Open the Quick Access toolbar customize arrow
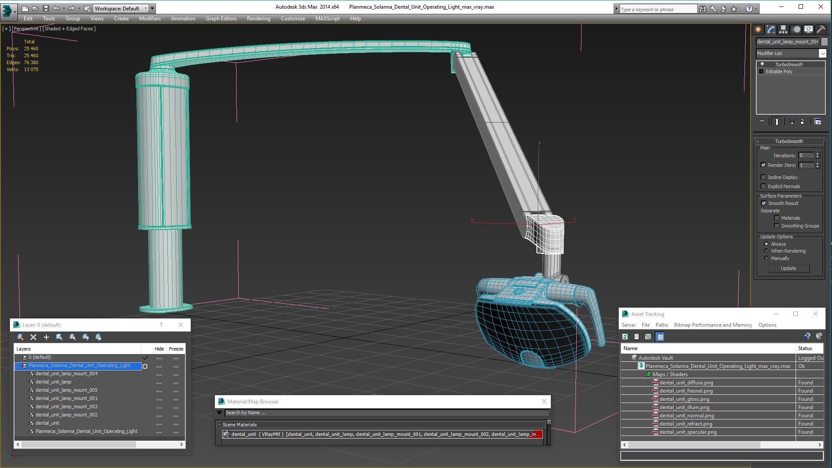Screen dimensions: 832x468 pos(153,8)
